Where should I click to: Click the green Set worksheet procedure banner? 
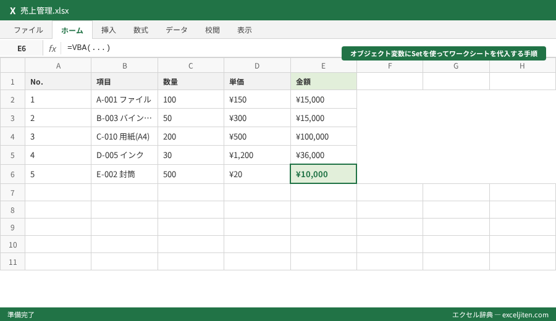click(444, 54)
